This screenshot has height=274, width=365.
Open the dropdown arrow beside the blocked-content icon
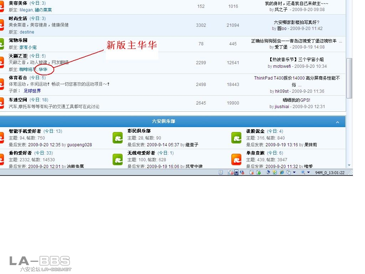tap(236, 173)
